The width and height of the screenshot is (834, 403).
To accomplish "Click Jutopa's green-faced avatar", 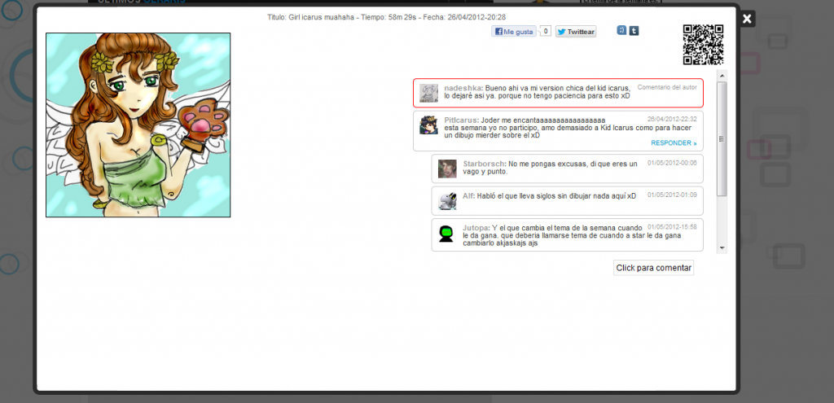I will tap(447, 233).
